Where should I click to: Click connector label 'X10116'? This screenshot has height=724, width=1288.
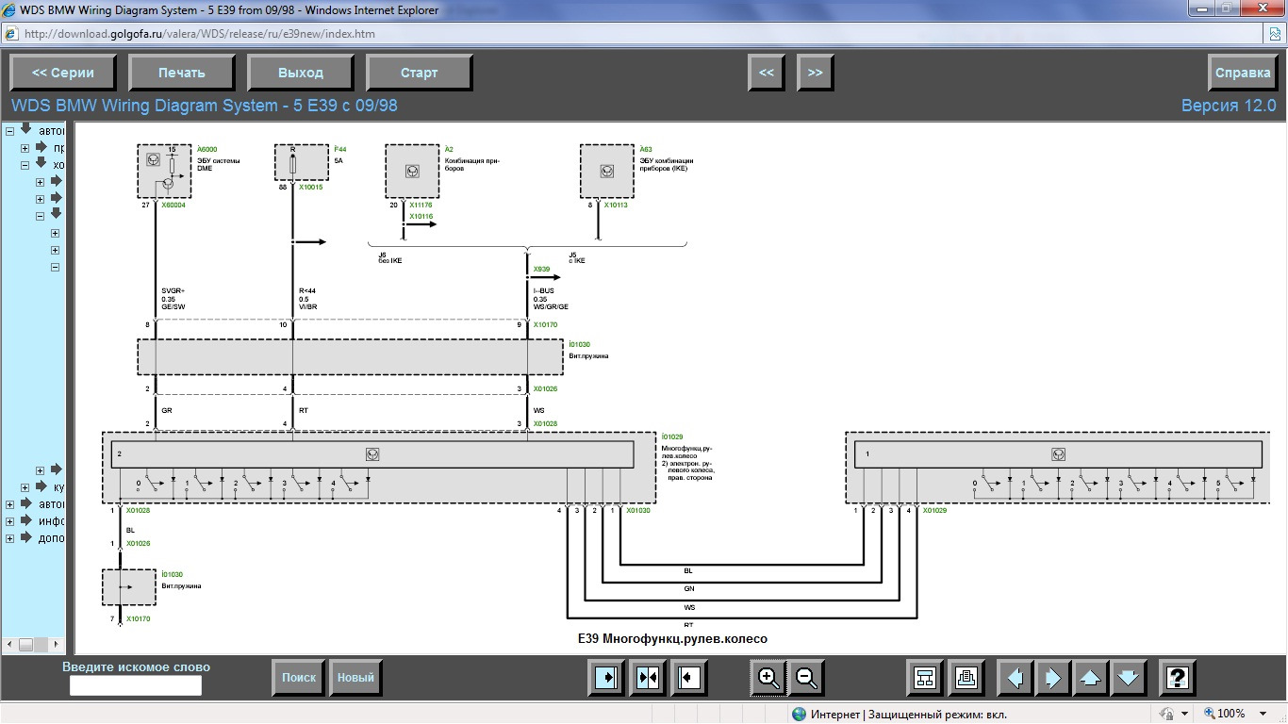click(421, 217)
